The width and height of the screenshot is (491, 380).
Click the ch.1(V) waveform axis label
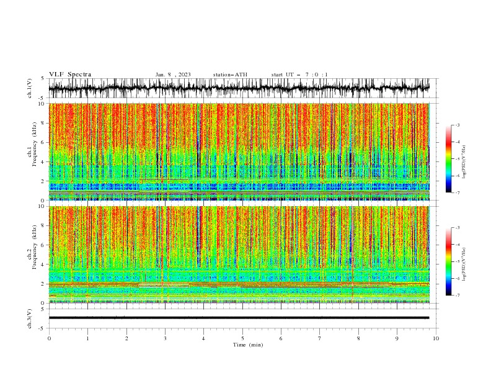pos(30,88)
